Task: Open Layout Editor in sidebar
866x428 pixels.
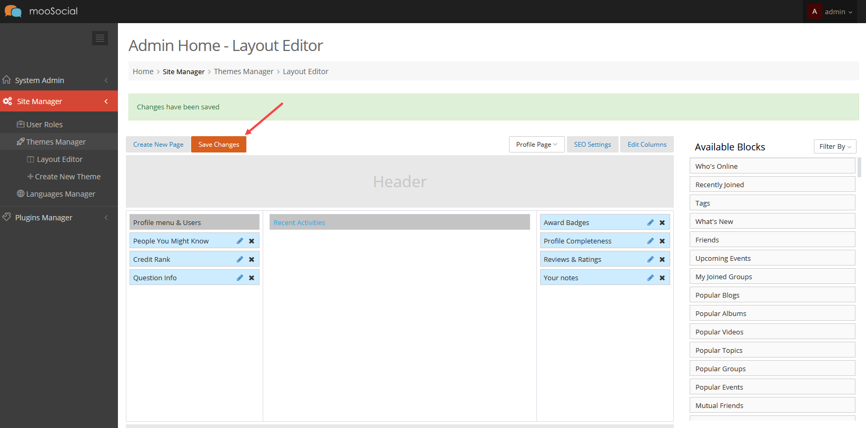Action: 59,159
